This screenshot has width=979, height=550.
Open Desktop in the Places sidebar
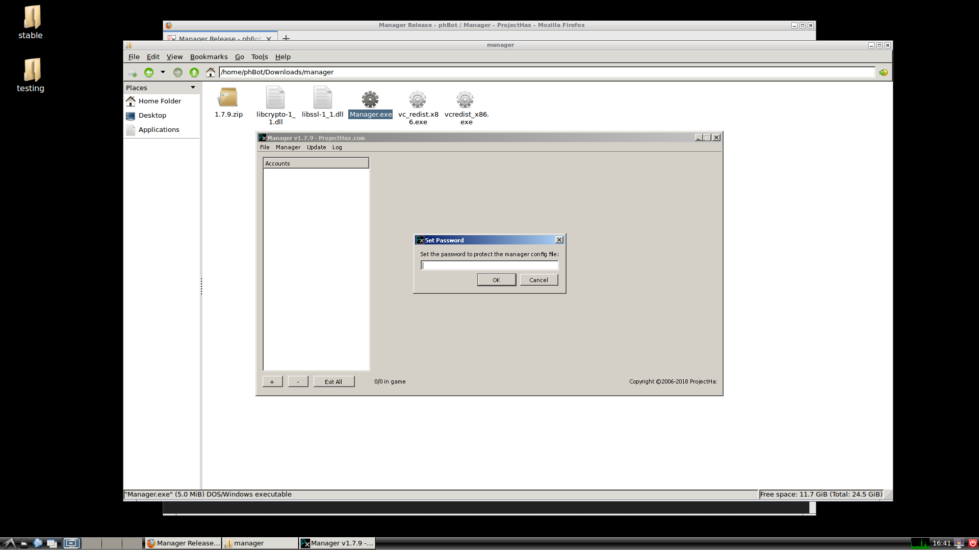[x=152, y=116]
